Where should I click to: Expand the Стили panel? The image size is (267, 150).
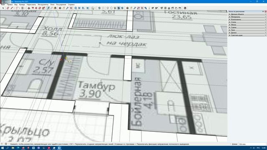(247, 22)
